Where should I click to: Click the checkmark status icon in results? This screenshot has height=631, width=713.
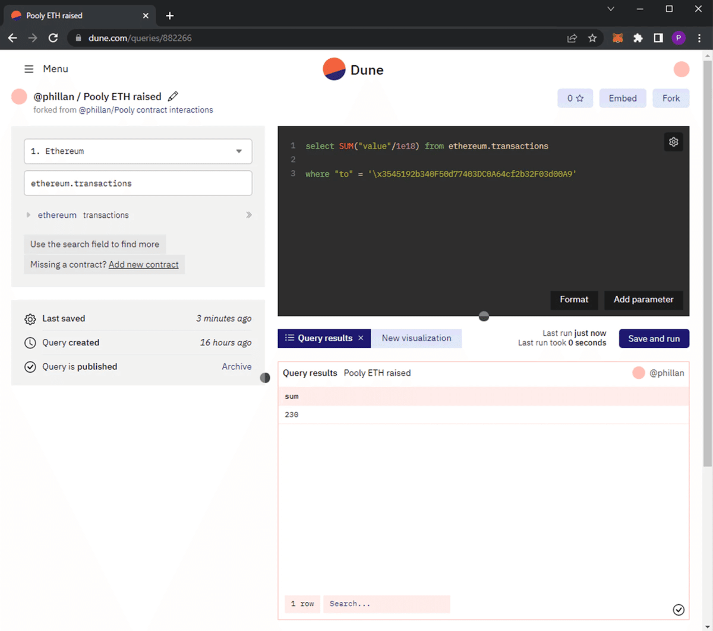click(x=679, y=610)
